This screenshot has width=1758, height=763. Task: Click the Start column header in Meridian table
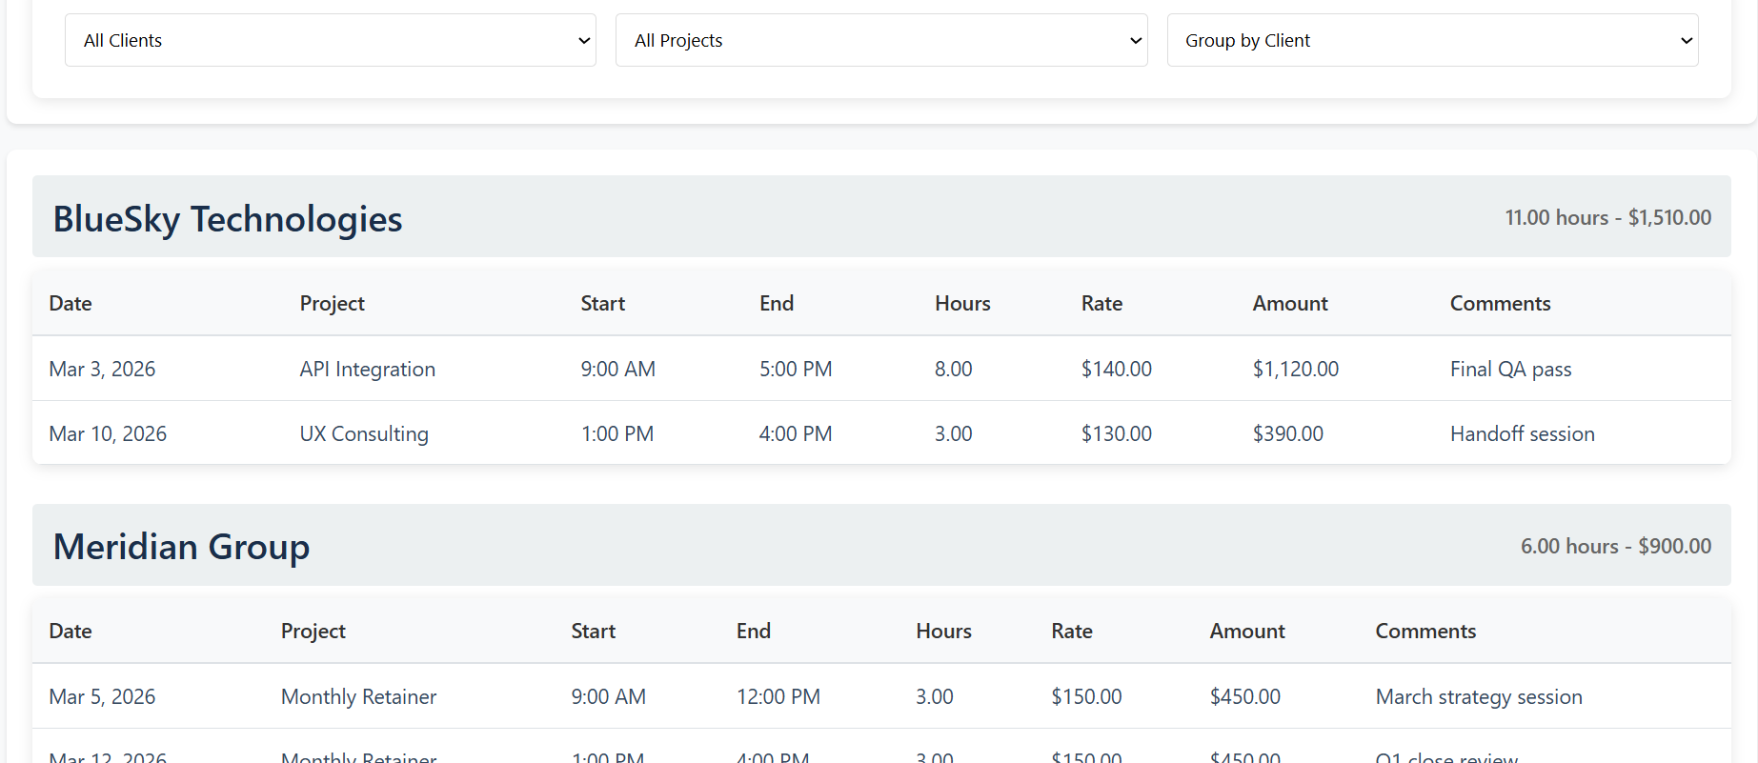tap(593, 631)
